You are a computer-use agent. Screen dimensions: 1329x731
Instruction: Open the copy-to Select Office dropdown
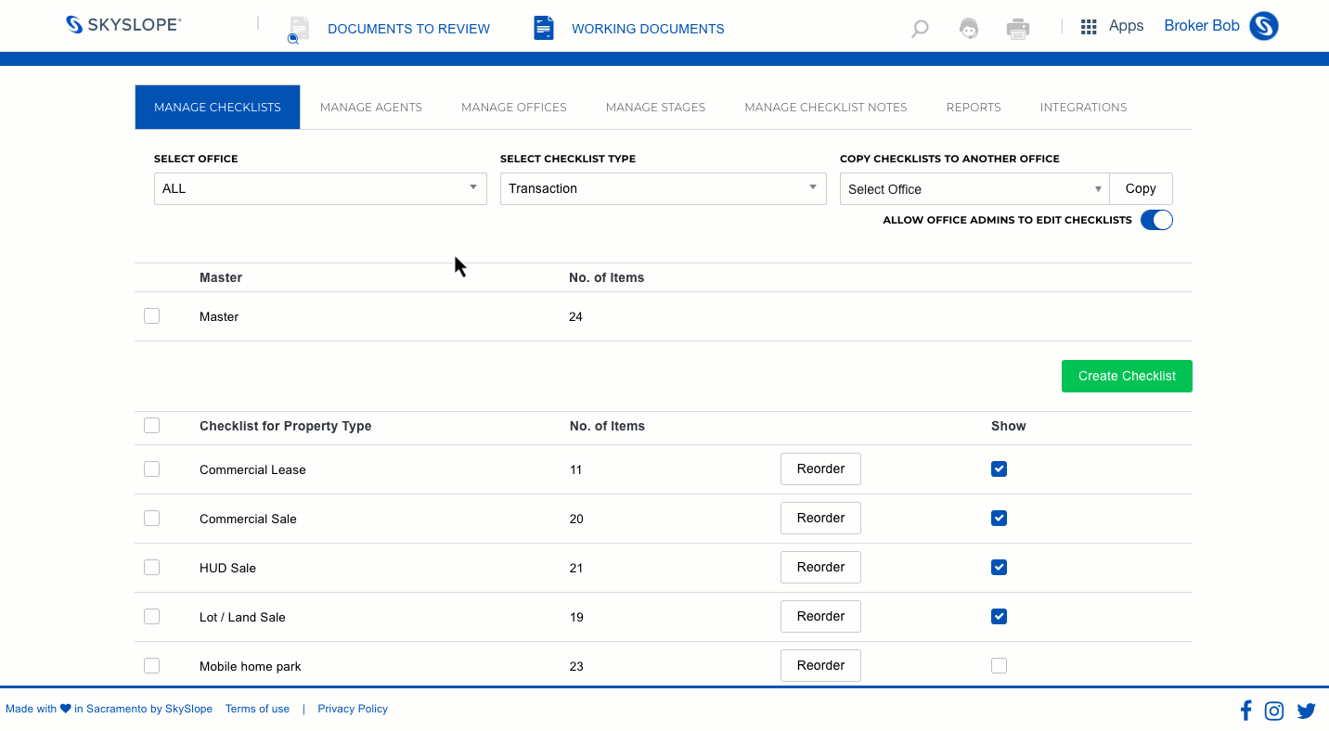coord(974,189)
